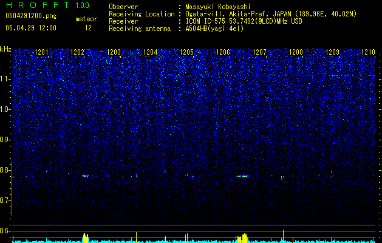Select the ICOM IC-575 53.7492 MHz receiver text
The height and width of the screenshot is (243, 382).
click(244, 21)
